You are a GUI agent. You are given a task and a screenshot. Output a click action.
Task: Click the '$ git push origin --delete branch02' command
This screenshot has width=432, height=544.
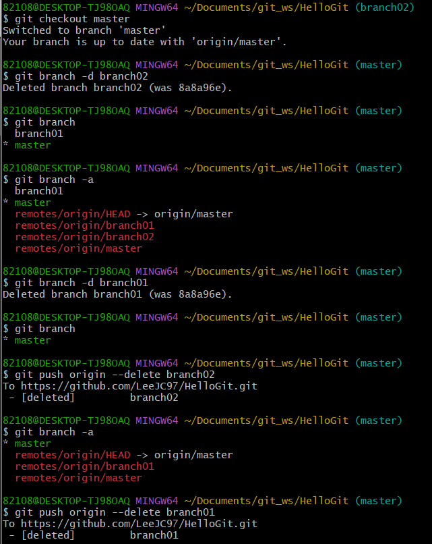[109, 375]
